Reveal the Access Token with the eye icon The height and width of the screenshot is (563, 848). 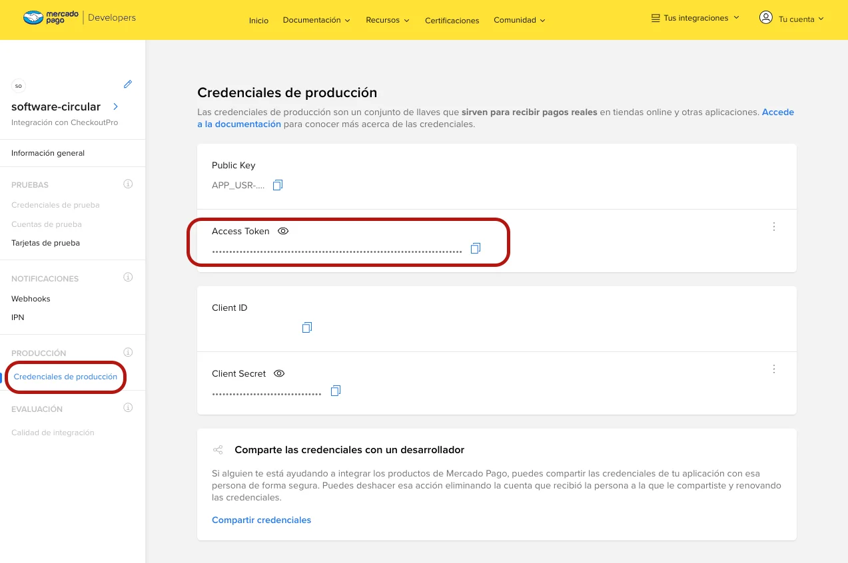click(283, 231)
